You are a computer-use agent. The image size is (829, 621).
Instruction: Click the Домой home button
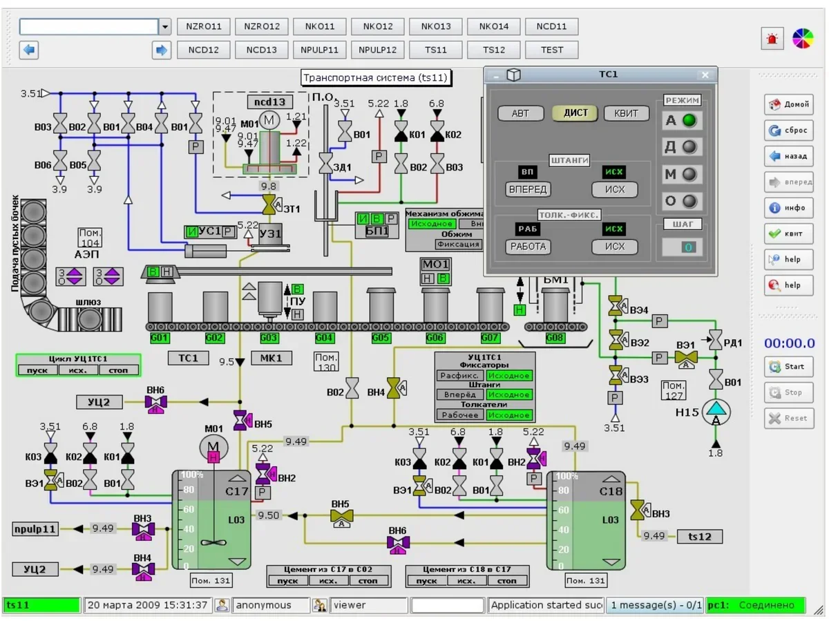[788, 104]
